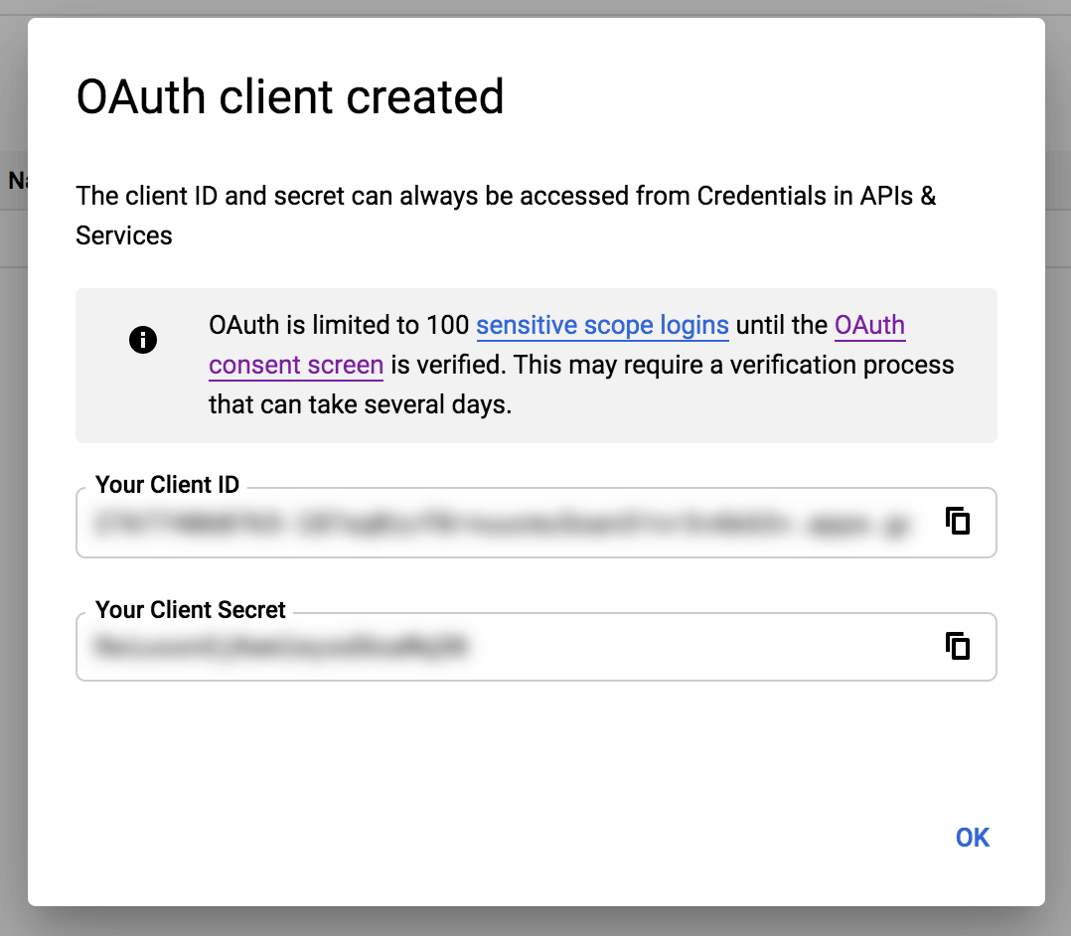Click the Your Client ID field label
Viewport: 1071px width, 936px height.
[167, 485]
